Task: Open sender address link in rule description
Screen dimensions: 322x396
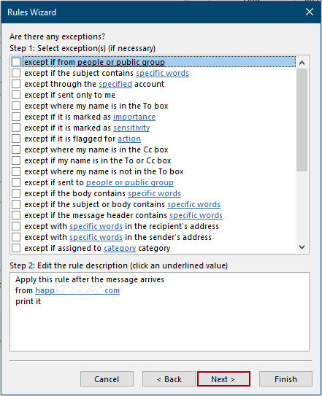Action: coord(77,290)
